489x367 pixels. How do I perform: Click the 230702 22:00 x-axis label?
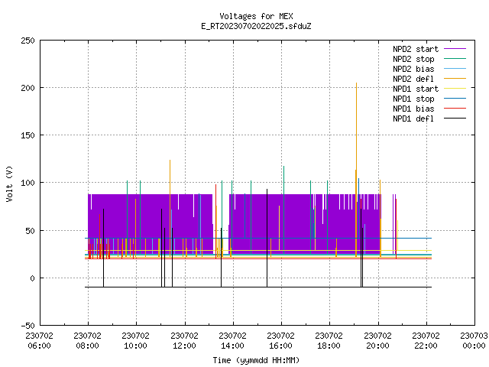426,341
